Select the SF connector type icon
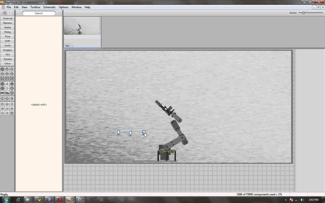The image size is (325, 203). click(x=3, y=113)
